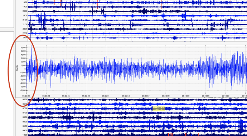Click the large burst on the 20:00 trace
Image resolution: width=247 pixels, height=136 pixels.
144,11
